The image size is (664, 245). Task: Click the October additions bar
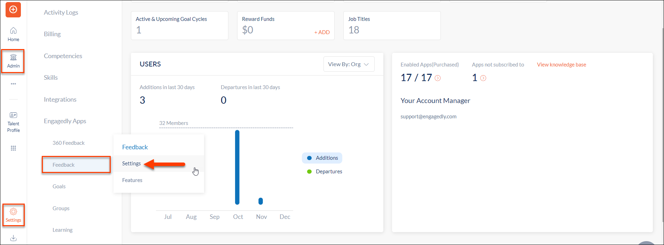(237, 167)
